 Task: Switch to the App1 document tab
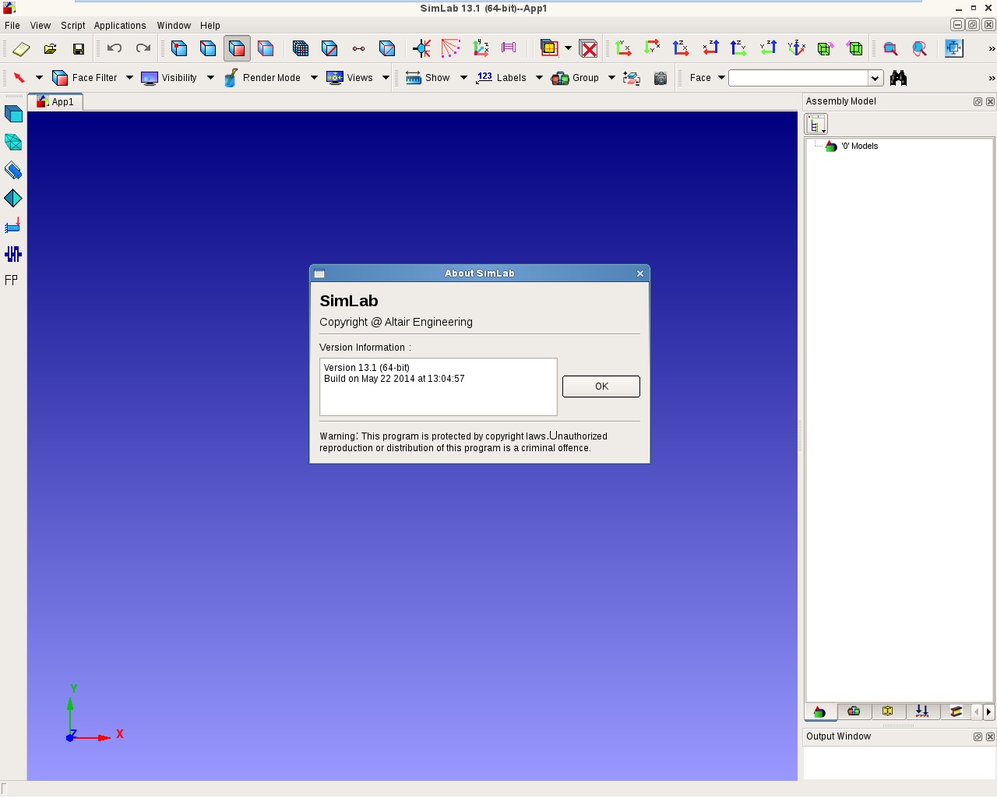(55, 102)
